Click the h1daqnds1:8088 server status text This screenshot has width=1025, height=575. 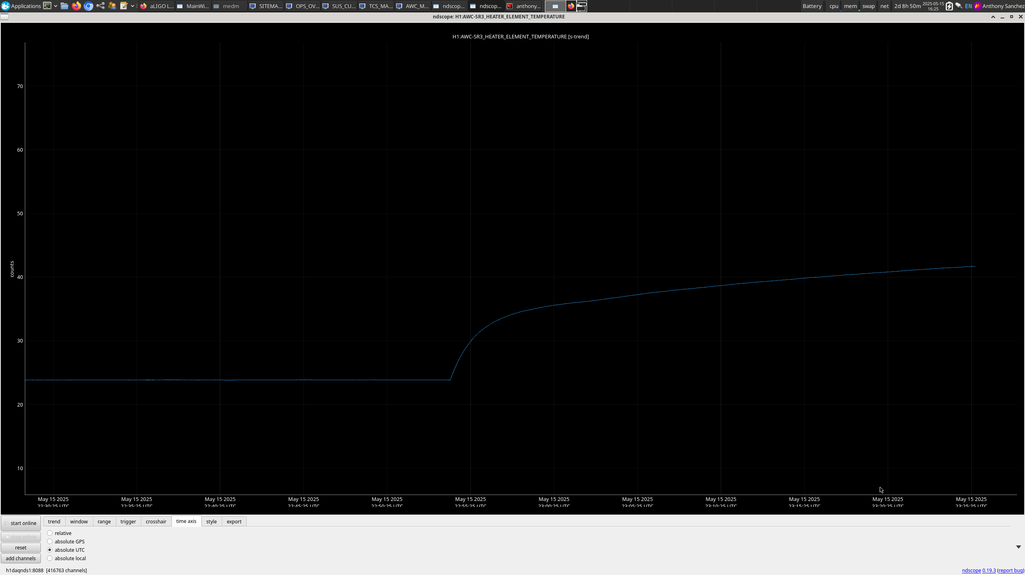tap(24, 570)
